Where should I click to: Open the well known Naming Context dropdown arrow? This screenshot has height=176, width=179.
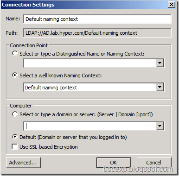[x=160, y=88]
